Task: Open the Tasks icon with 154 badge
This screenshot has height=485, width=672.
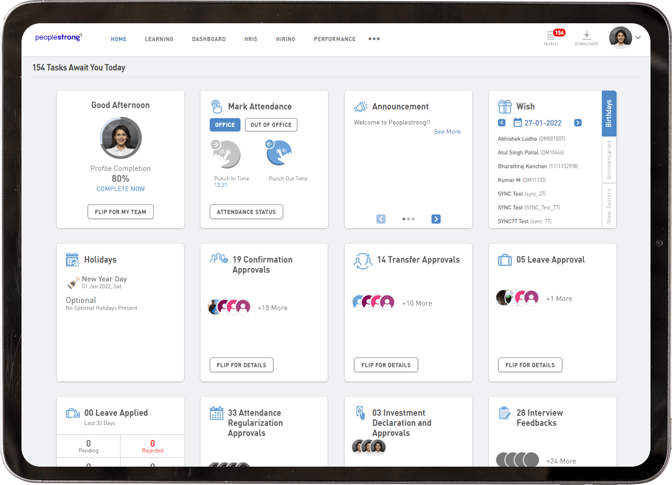Action: click(x=551, y=36)
